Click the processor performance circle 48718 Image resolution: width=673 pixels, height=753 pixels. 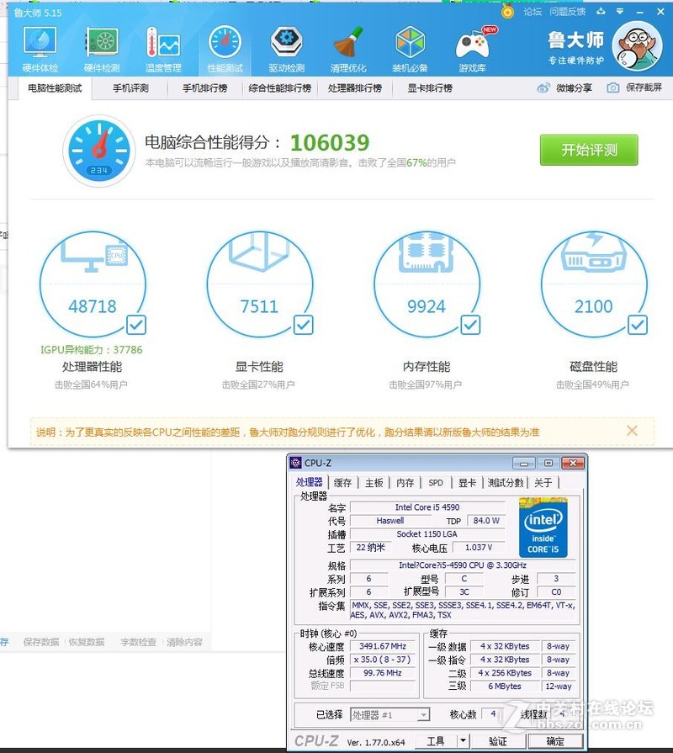tap(93, 284)
